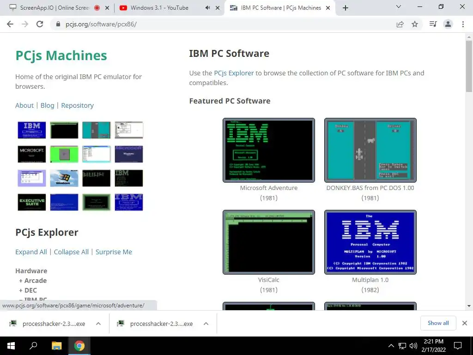
Task: Click the scrollbar down arrow
Action: point(469,306)
